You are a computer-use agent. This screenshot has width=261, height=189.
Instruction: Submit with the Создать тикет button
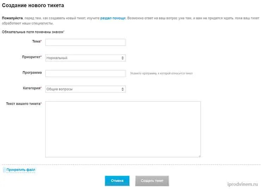coord(152,181)
